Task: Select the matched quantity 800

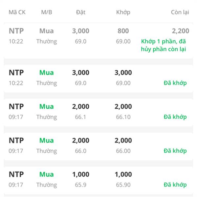Action: [x=123, y=31]
